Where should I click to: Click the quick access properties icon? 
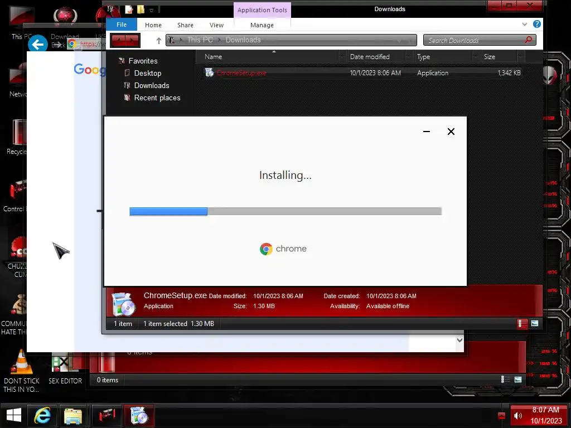pos(129,10)
